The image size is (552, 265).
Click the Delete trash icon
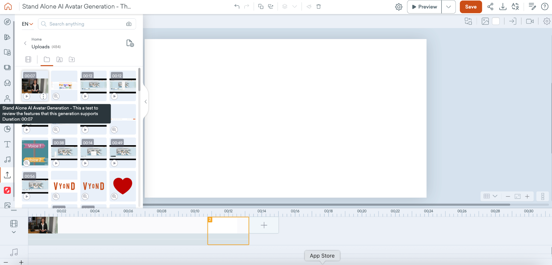click(x=319, y=6)
